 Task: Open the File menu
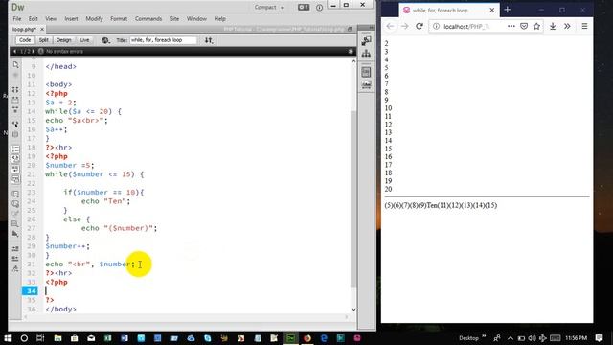(17, 19)
